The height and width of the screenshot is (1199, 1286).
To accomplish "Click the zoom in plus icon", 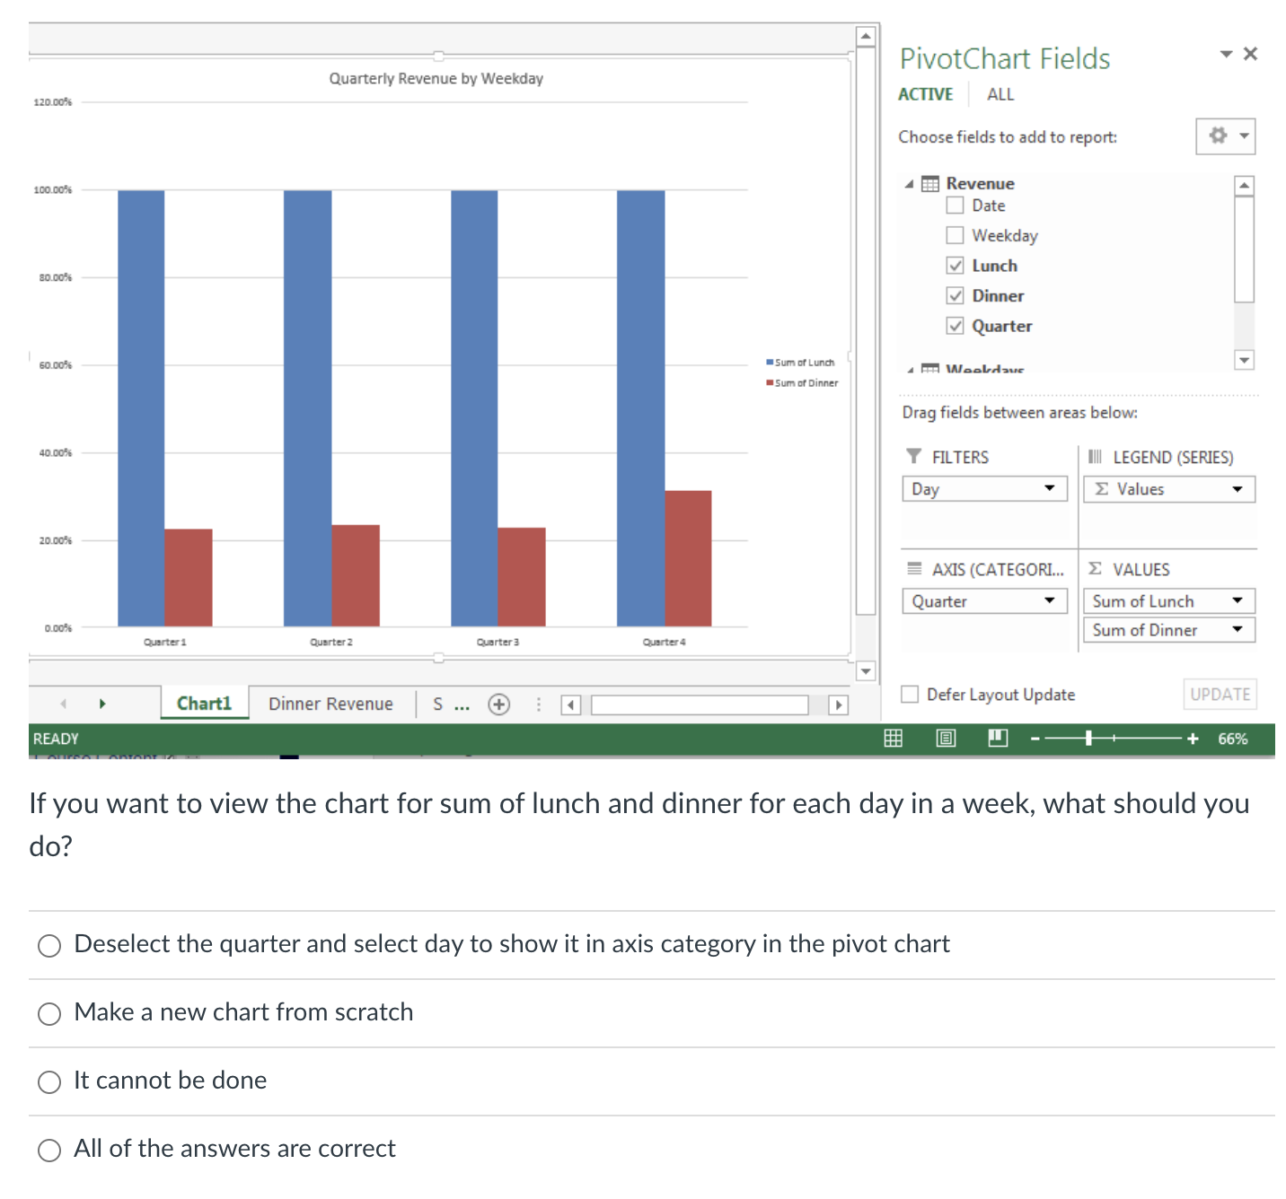I will [x=1193, y=739].
